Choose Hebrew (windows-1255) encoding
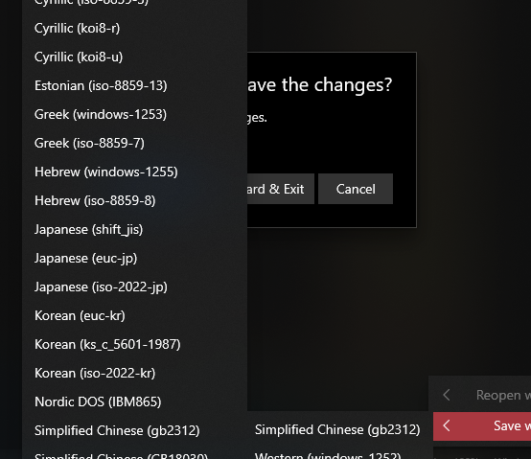The height and width of the screenshot is (459, 531). [134, 172]
